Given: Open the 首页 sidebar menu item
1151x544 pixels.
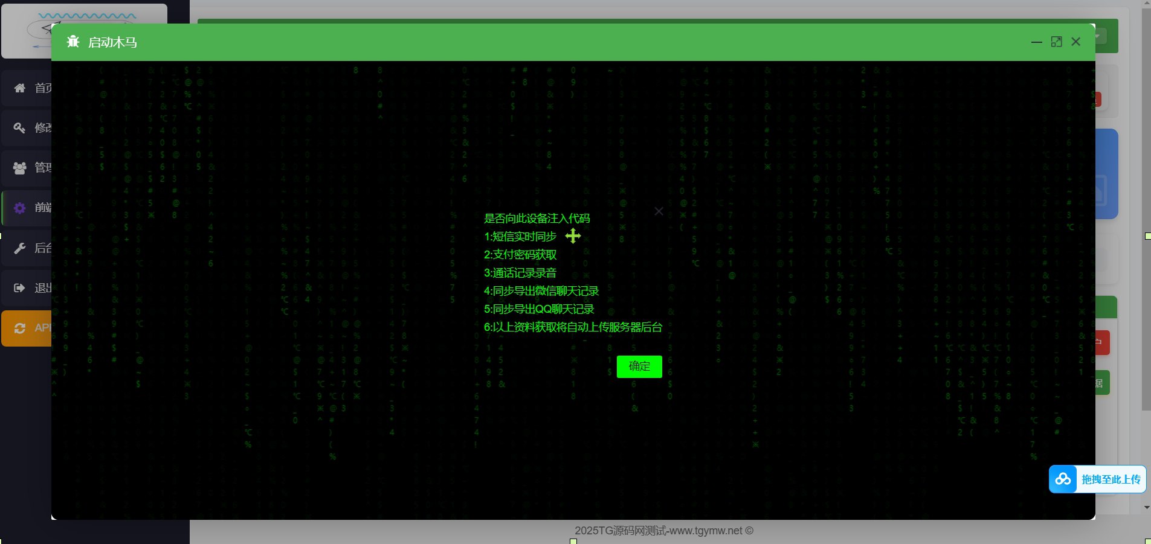Looking at the screenshot, I should (42, 88).
